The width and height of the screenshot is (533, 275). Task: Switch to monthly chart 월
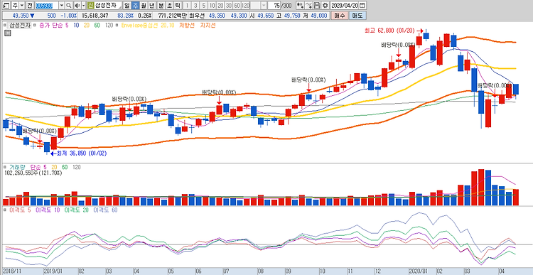tap(144, 6)
